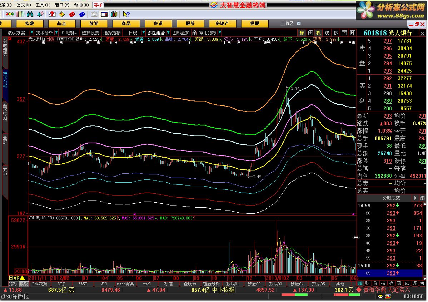Viewport: 428px width, 302px height.
Task: Toggle the 权 adjustment button
Action: 319,33
